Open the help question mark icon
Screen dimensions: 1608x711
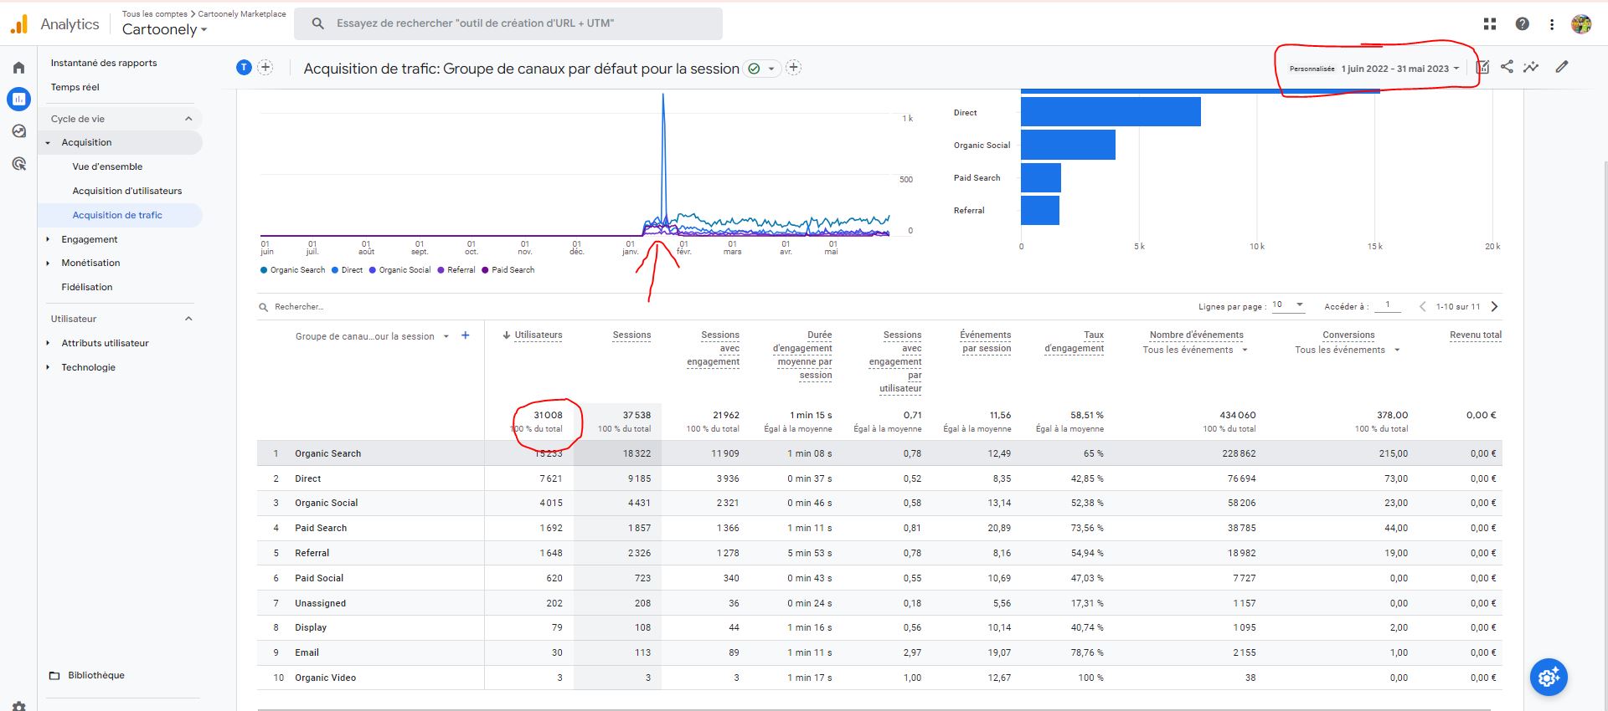coord(1523,24)
